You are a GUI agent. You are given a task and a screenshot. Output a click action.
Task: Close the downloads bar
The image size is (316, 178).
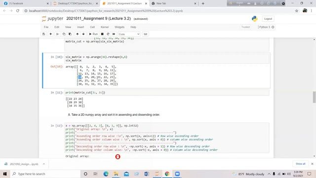click(312, 164)
